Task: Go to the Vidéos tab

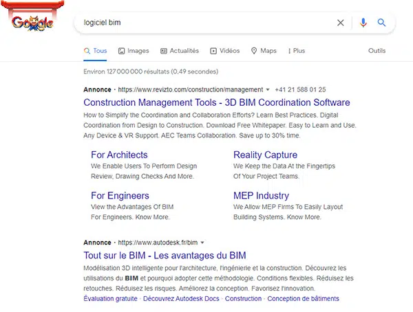Action: 225,51
